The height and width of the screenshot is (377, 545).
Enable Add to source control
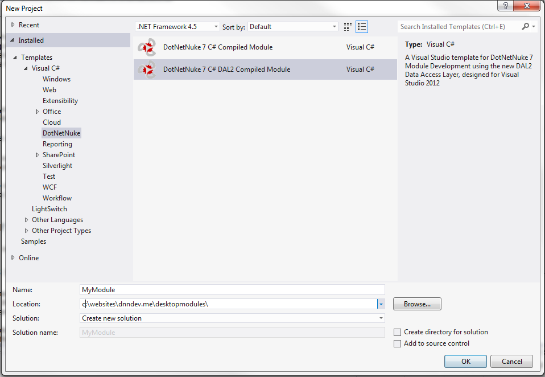point(397,343)
